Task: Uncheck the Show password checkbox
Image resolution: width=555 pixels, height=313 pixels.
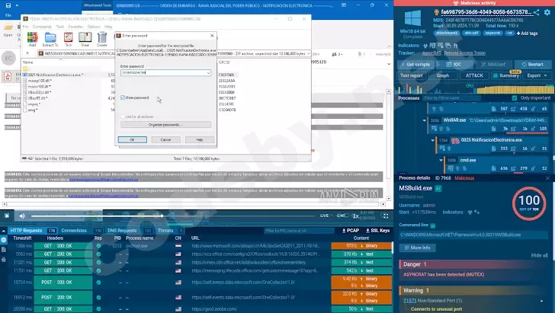Action: (x=123, y=97)
